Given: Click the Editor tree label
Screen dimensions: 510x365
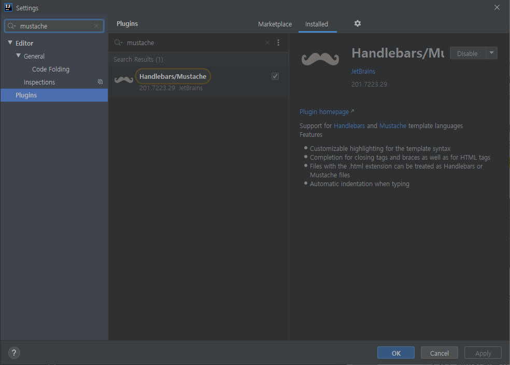Looking at the screenshot, I should click(x=24, y=43).
